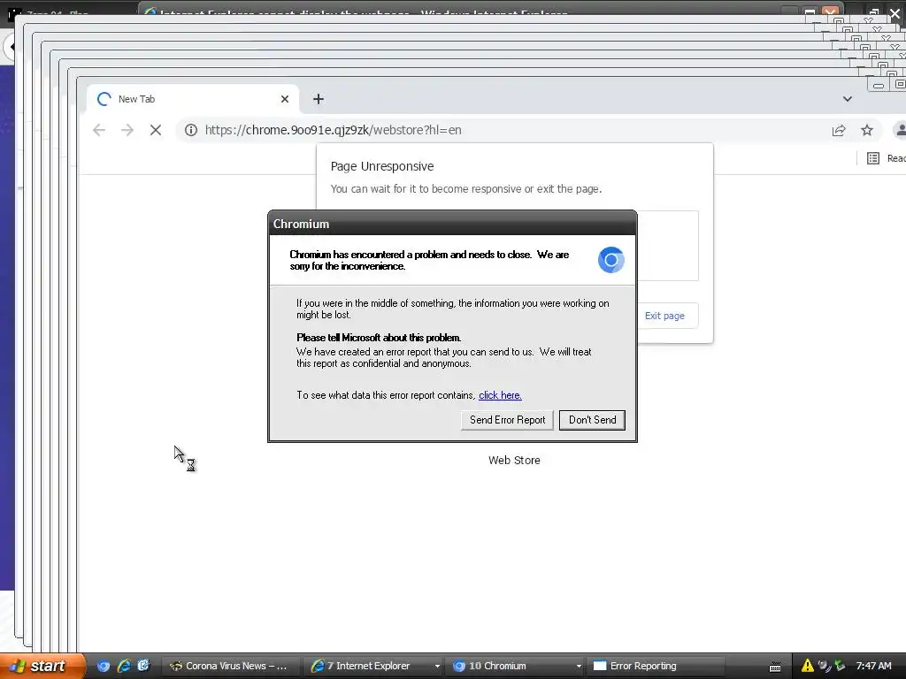
Task: Open the third quick launch icon
Action: pos(143,666)
